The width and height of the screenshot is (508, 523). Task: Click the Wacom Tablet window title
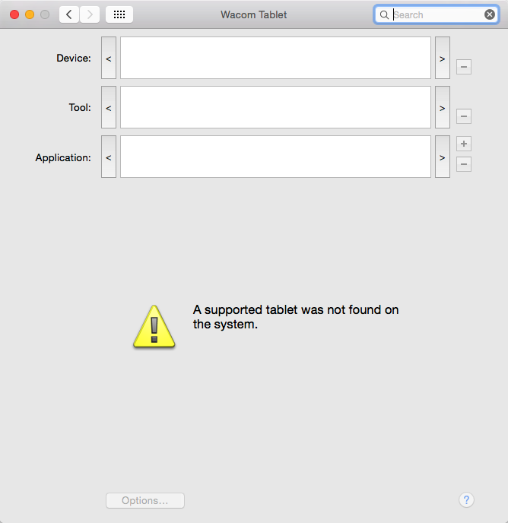tap(254, 14)
